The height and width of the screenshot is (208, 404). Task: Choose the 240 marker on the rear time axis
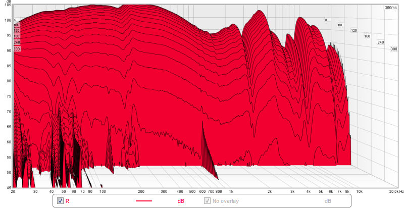coord(380,42)
